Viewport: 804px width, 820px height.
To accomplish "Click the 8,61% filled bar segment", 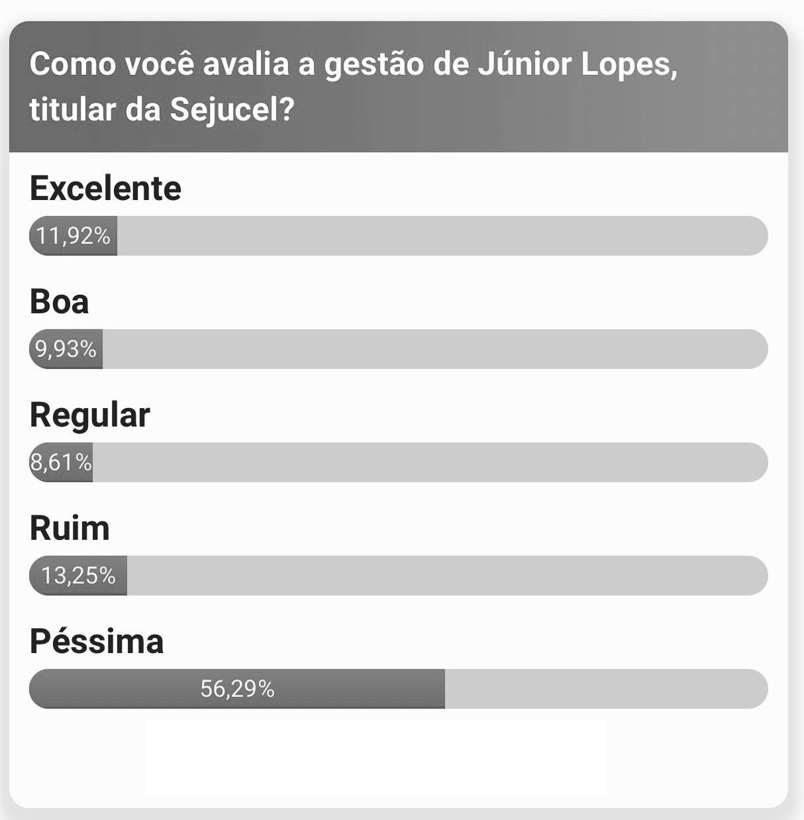I will (x=61, y=462).
